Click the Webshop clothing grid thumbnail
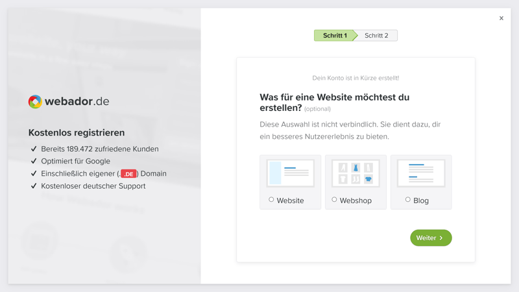519x292 pixels. [356, 173]
